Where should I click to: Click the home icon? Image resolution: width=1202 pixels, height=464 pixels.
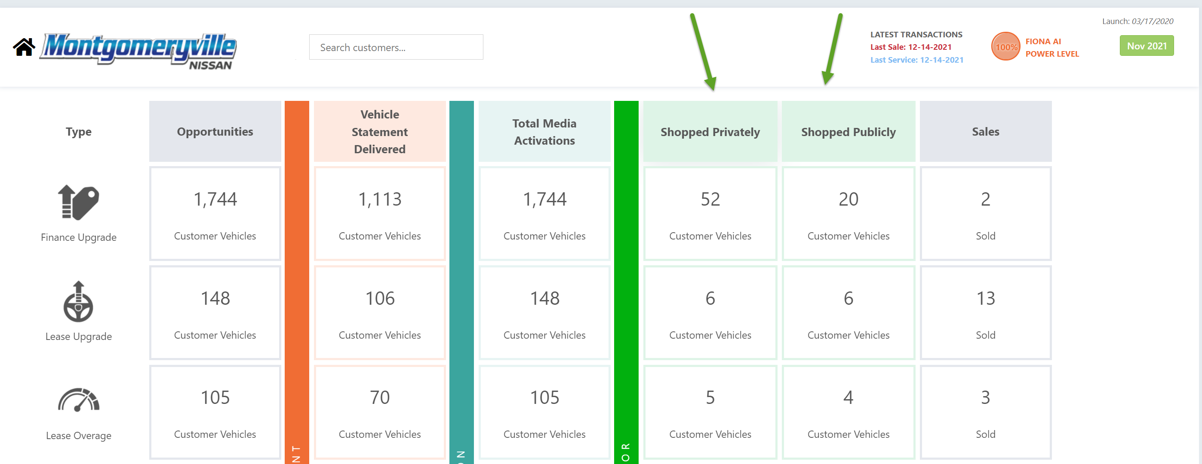tap(24, 47)
